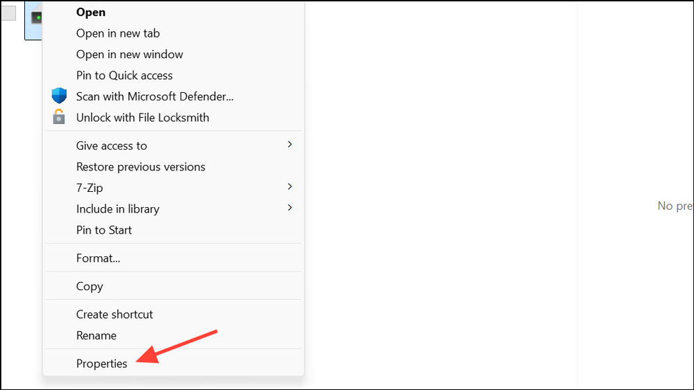Tick the selection checkbox beside the drive

click(8, 12)
